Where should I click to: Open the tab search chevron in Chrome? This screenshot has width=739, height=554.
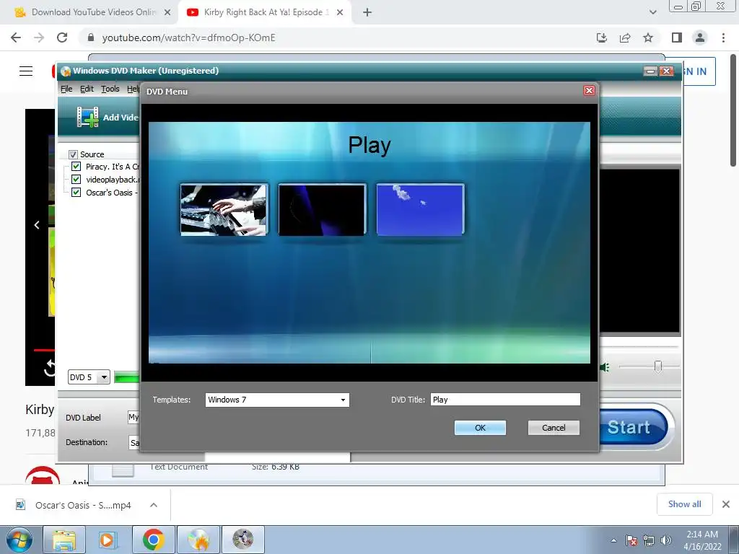[652, 12]
